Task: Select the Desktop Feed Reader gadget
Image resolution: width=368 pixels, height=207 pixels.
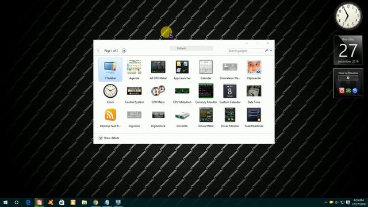Action: click(110, 117)
